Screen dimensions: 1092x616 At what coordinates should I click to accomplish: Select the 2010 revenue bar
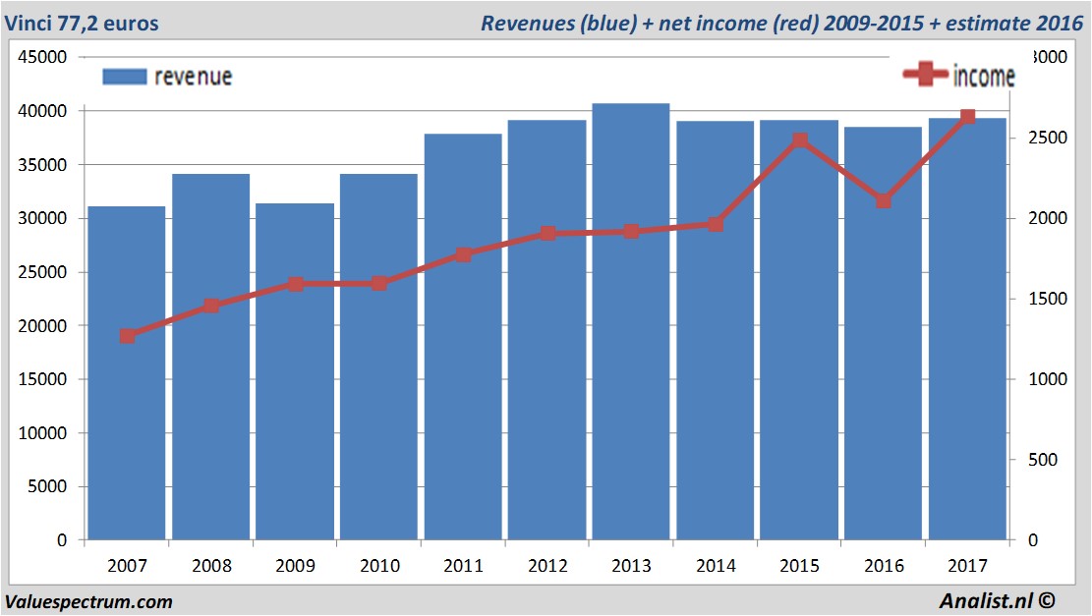point(378,357)
